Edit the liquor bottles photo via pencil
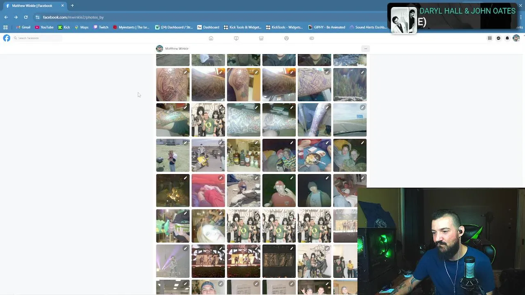The width and height of the screenshot is (525, 295). click(x=256, y=143)
